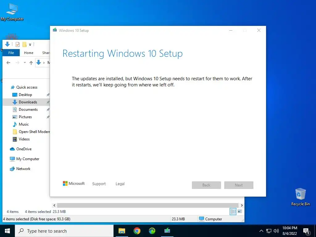Switch Explorer to large thumbnails view

pyautogui.click(x=240, y=211)
